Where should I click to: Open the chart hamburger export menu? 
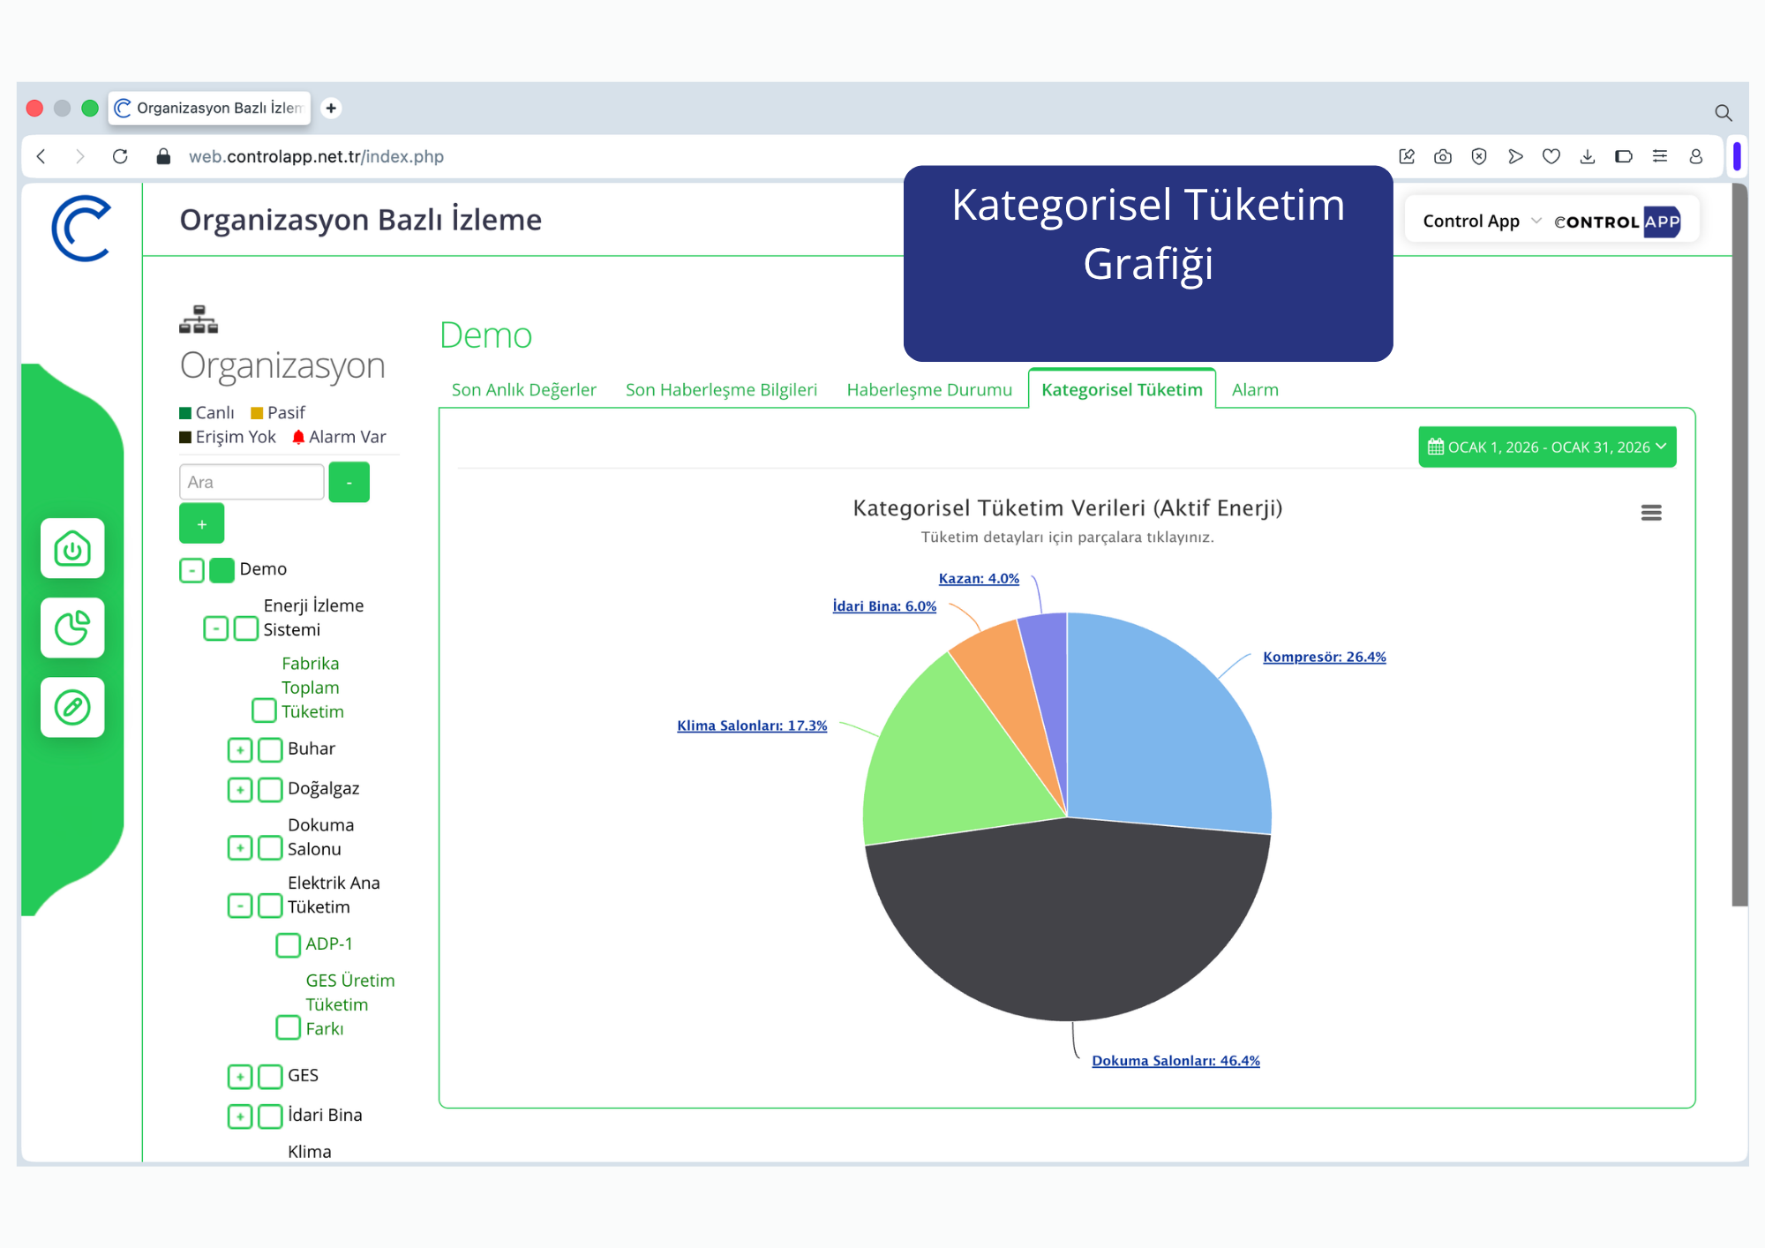coord(1651,513)
